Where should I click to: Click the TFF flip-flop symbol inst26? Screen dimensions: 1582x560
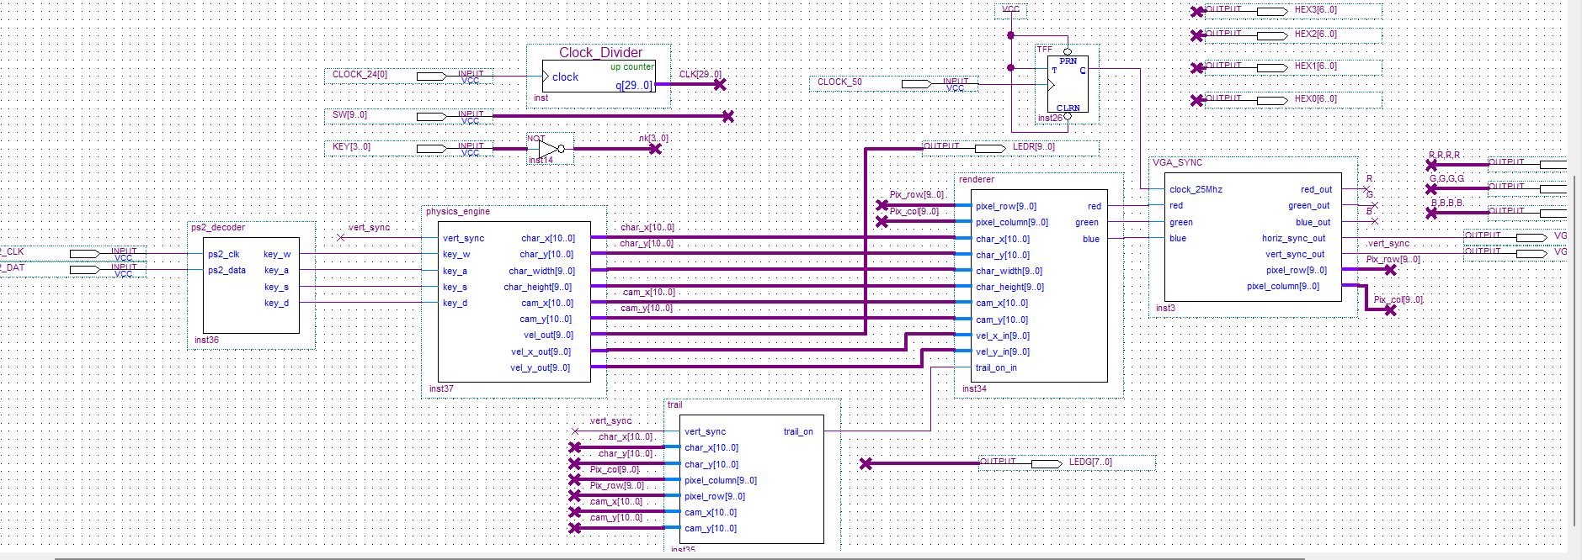(1067, 84)
